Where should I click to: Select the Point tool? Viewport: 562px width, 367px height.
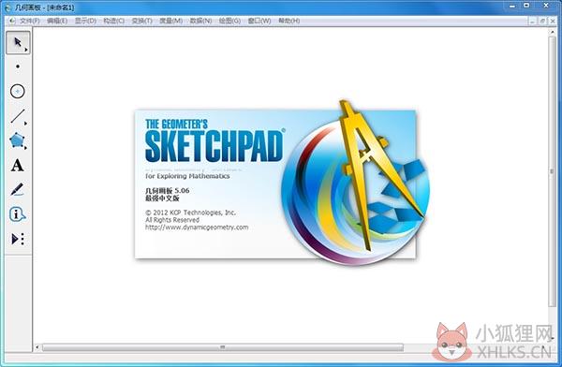tap(18, 66)
